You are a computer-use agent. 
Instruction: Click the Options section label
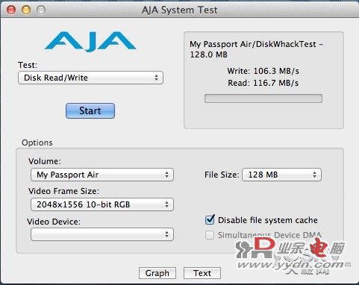pos(37,142)
